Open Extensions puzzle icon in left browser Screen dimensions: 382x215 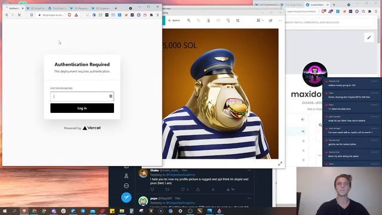tap(151, 15)
